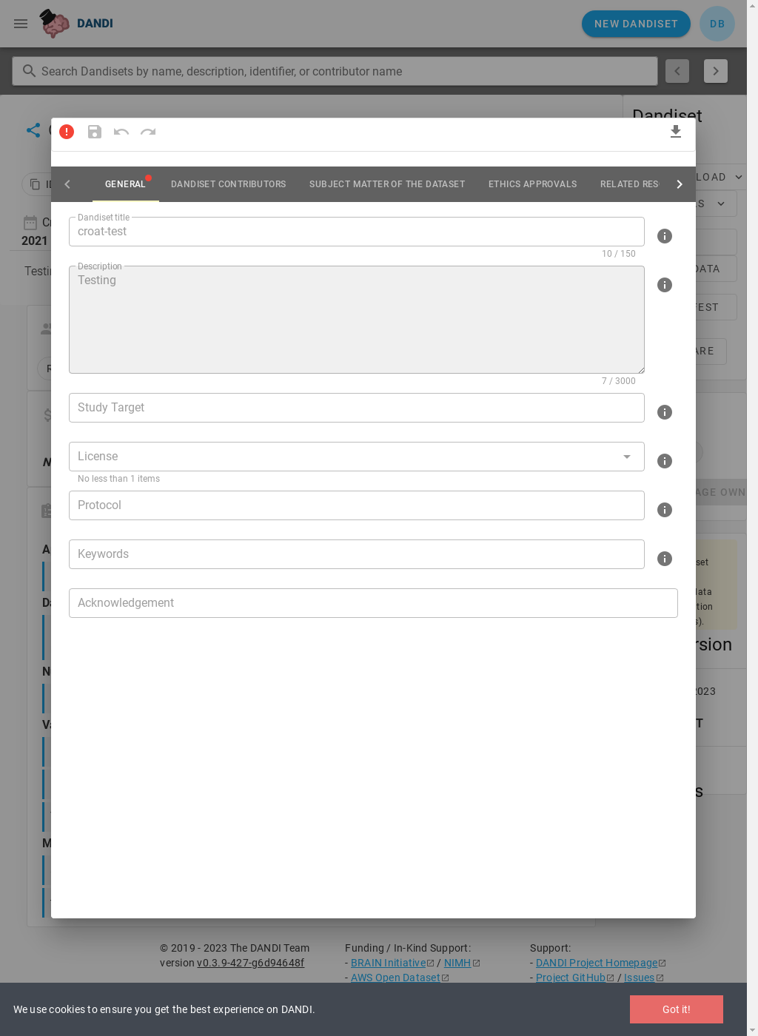
Task: Open the BRAIN Initiative link
Action: click(392, 963)
